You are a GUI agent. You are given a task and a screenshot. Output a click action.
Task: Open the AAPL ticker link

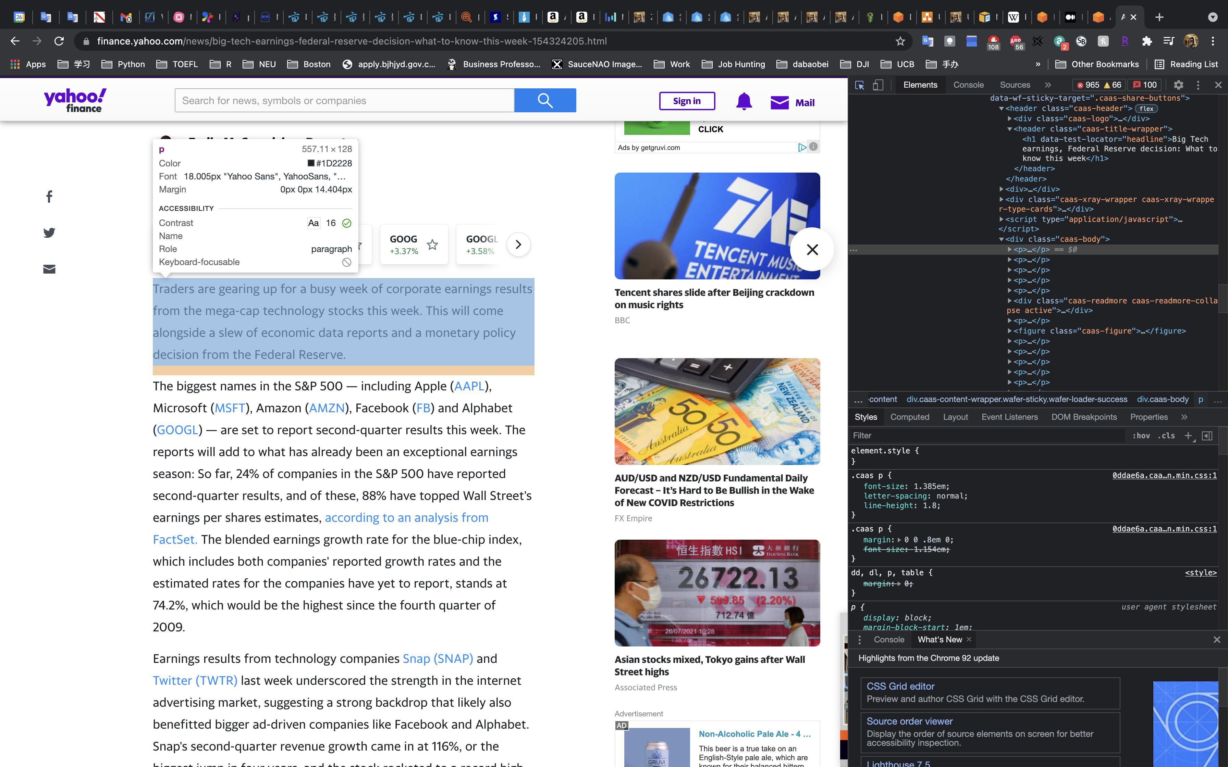[x=469, y=386]
